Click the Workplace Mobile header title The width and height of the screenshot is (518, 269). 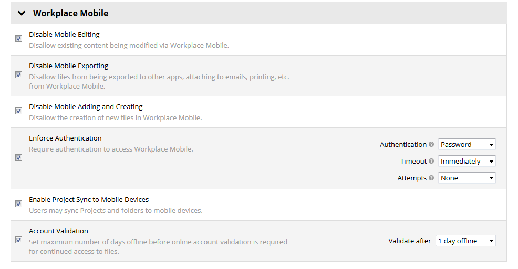click(70, 13)
